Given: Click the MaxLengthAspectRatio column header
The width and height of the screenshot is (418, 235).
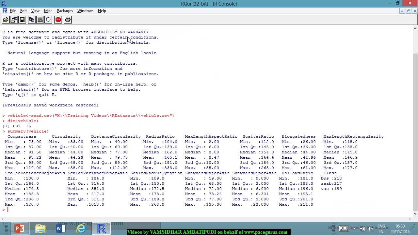Looking at the screenshot, I should click(211, 136).
